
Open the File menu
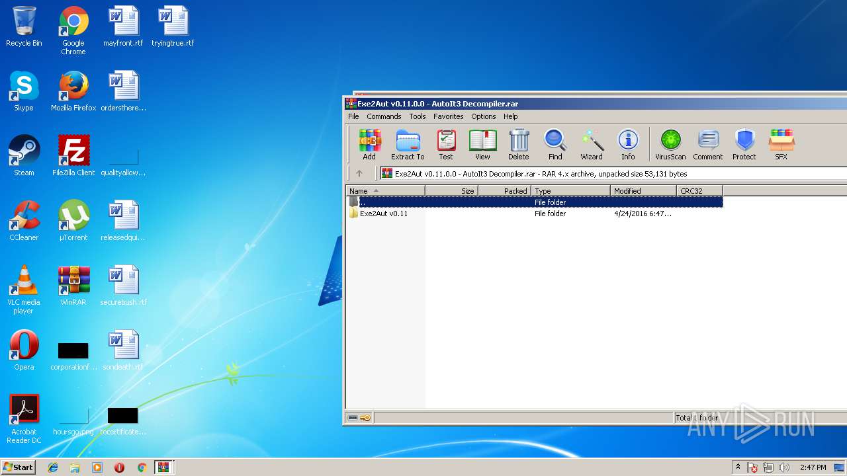354,116
